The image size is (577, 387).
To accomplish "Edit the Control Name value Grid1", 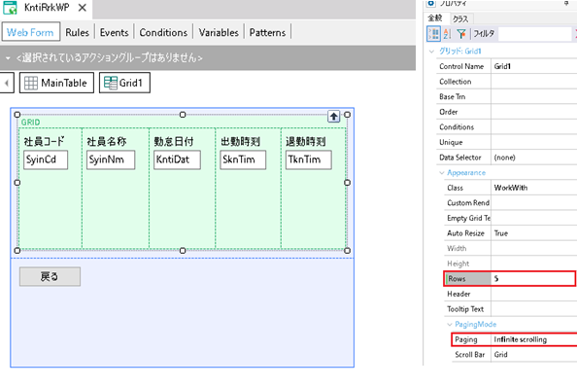I will point(534,66).
